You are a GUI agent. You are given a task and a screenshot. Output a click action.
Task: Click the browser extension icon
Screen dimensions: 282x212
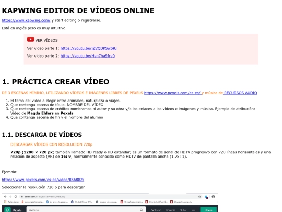point(207,197)
